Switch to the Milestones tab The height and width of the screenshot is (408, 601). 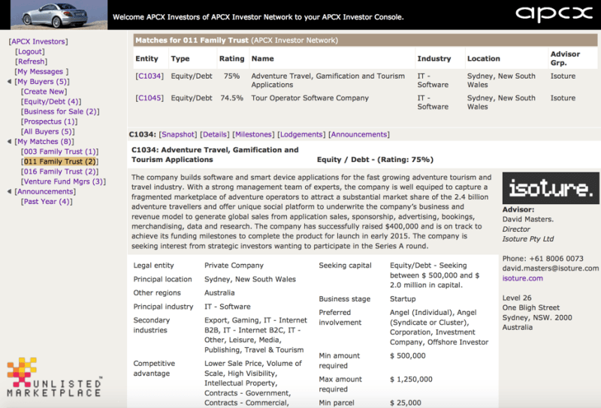pyautogui.click(x=253, y=134)
